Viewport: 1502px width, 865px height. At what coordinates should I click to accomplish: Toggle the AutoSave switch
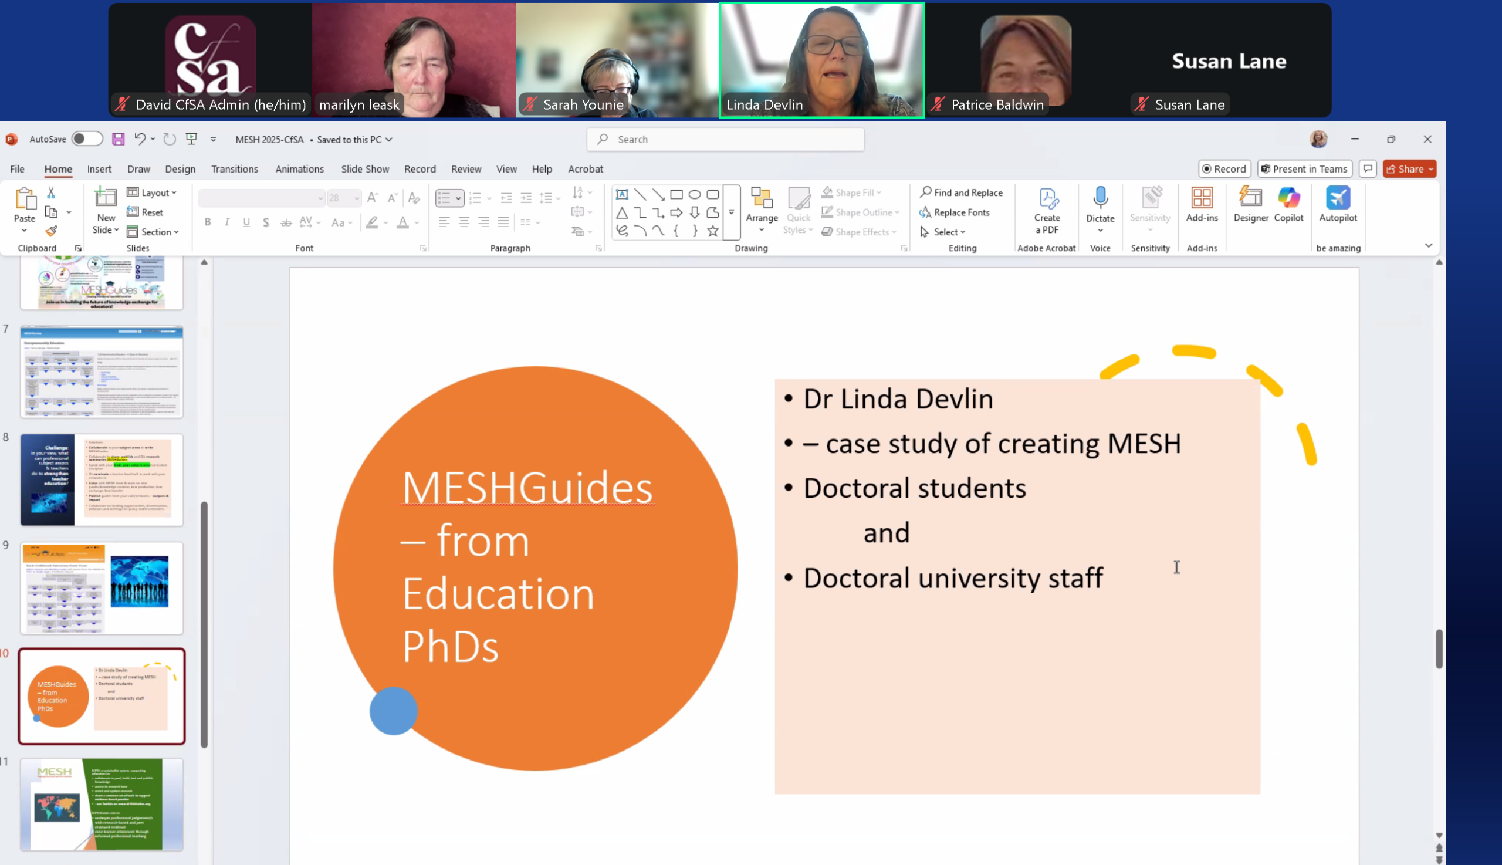pyautogui.click(x=87, y=140)
